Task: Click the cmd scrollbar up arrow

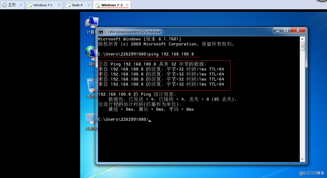Action: tap(303, 39)
